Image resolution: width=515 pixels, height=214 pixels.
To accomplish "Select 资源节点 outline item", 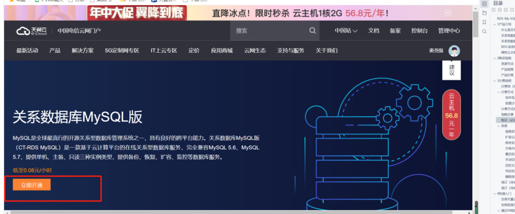I will coord(507,64).
